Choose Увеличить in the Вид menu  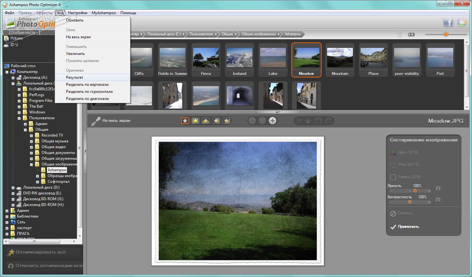pos(93,54)
